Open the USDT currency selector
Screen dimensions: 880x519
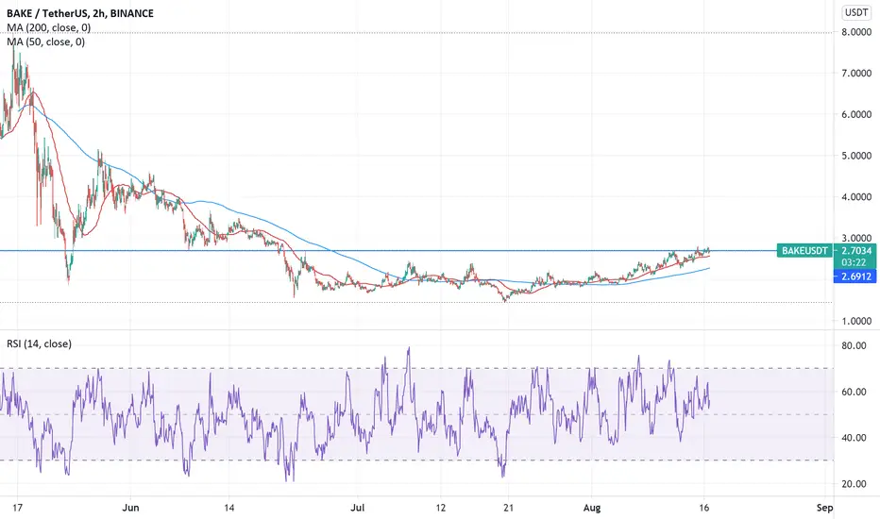pos(856,12)
